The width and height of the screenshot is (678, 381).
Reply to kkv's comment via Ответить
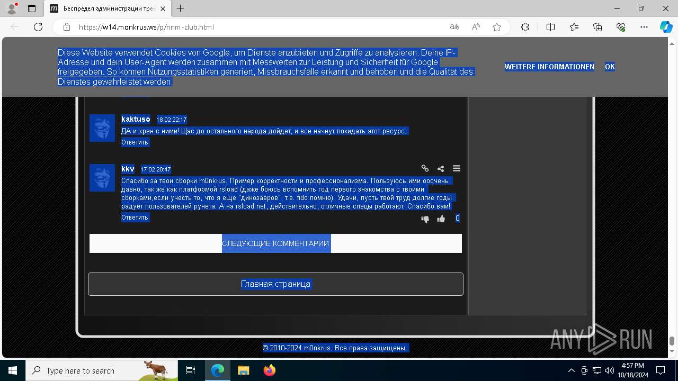click(135, 217)
